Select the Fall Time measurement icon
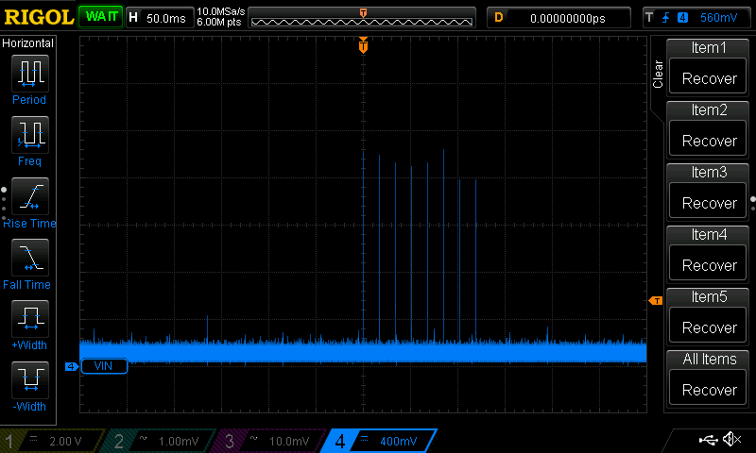756x453 pixels. 30,258
